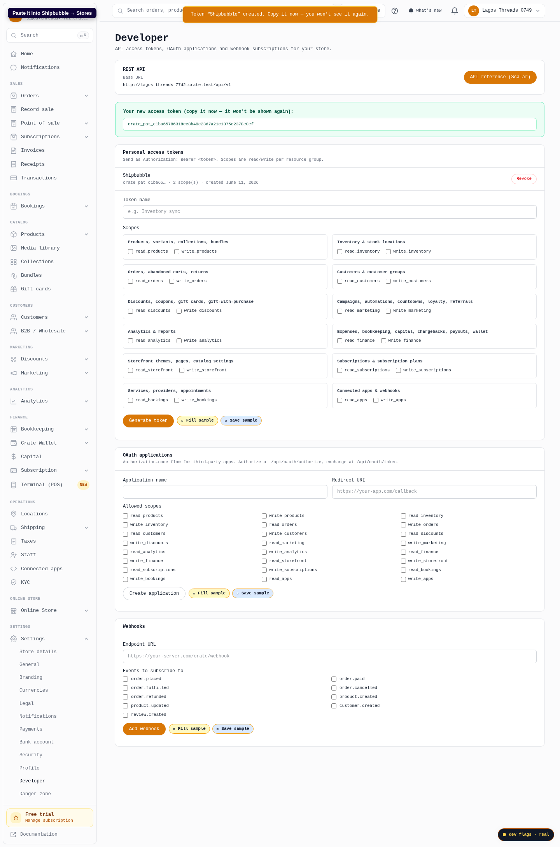
Task: Click the new access token value field
Action: coord(330,125)
